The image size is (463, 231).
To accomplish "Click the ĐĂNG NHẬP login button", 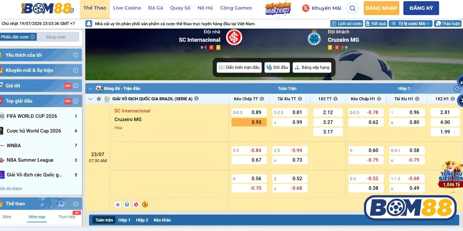I will [x=381, y=8].
